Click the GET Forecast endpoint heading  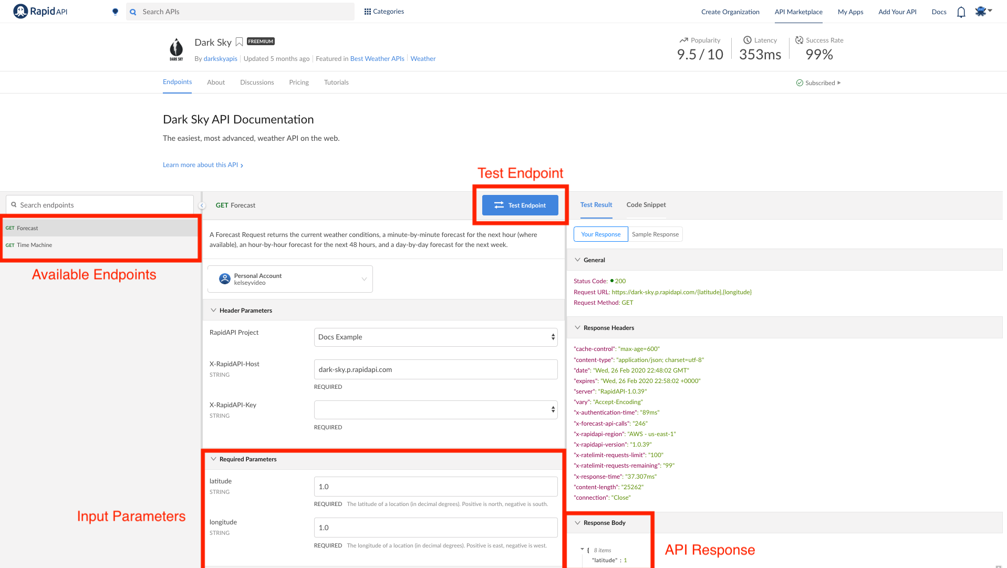coord(235,205)
